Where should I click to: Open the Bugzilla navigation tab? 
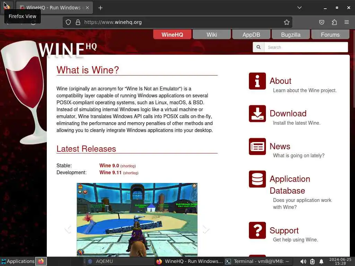point(291,35)
